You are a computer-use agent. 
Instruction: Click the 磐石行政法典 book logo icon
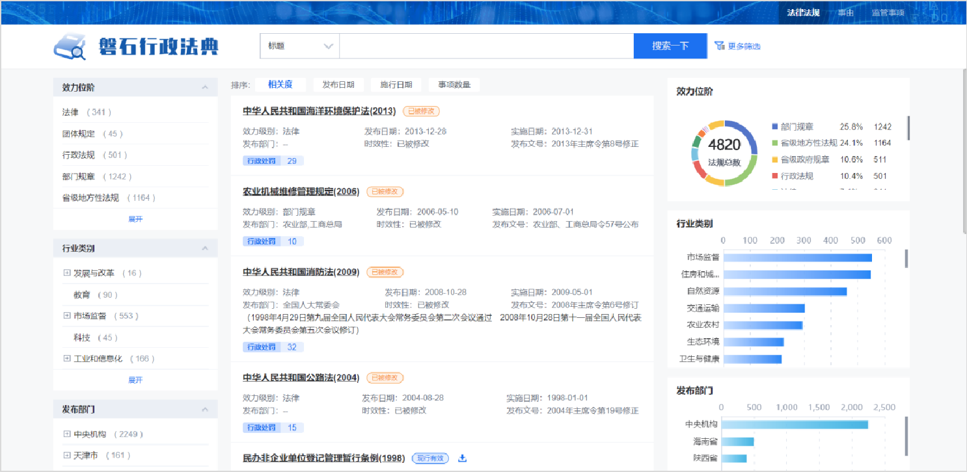point(70,47)
